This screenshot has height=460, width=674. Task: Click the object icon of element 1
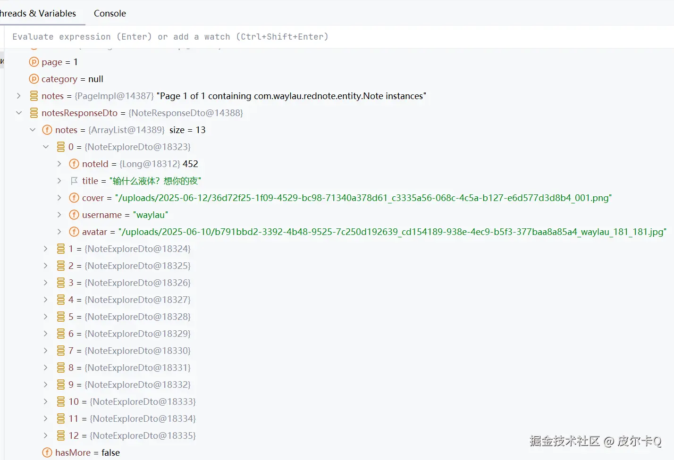pos(61,249)
